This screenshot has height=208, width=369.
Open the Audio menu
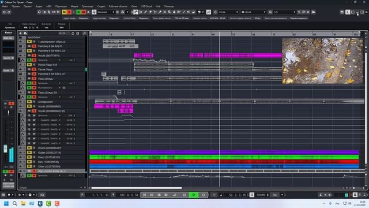click(x=39, y=6)
